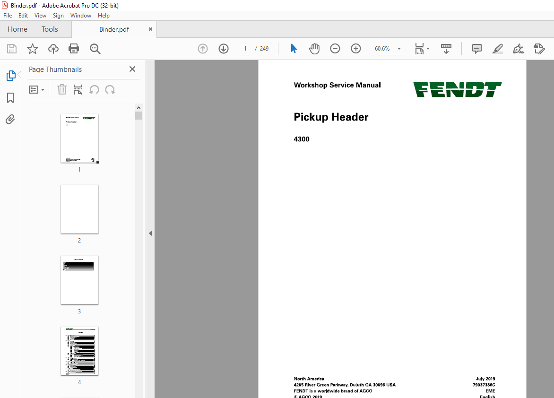Select page 2 blank thumbnail
The image size is (554, 398).
(79, 209)
